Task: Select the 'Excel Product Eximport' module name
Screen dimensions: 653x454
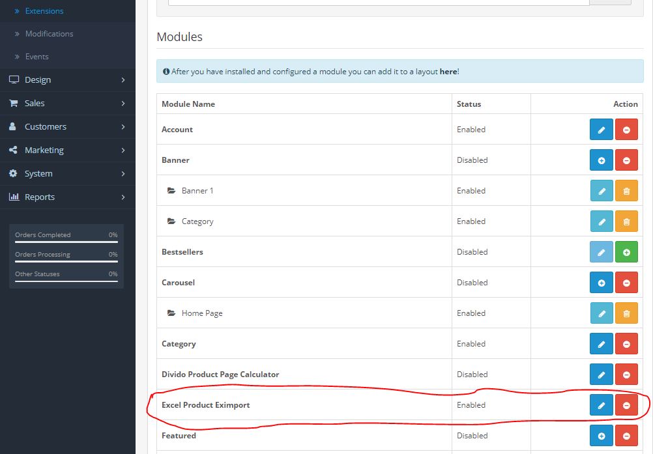Action: point(206,405)
